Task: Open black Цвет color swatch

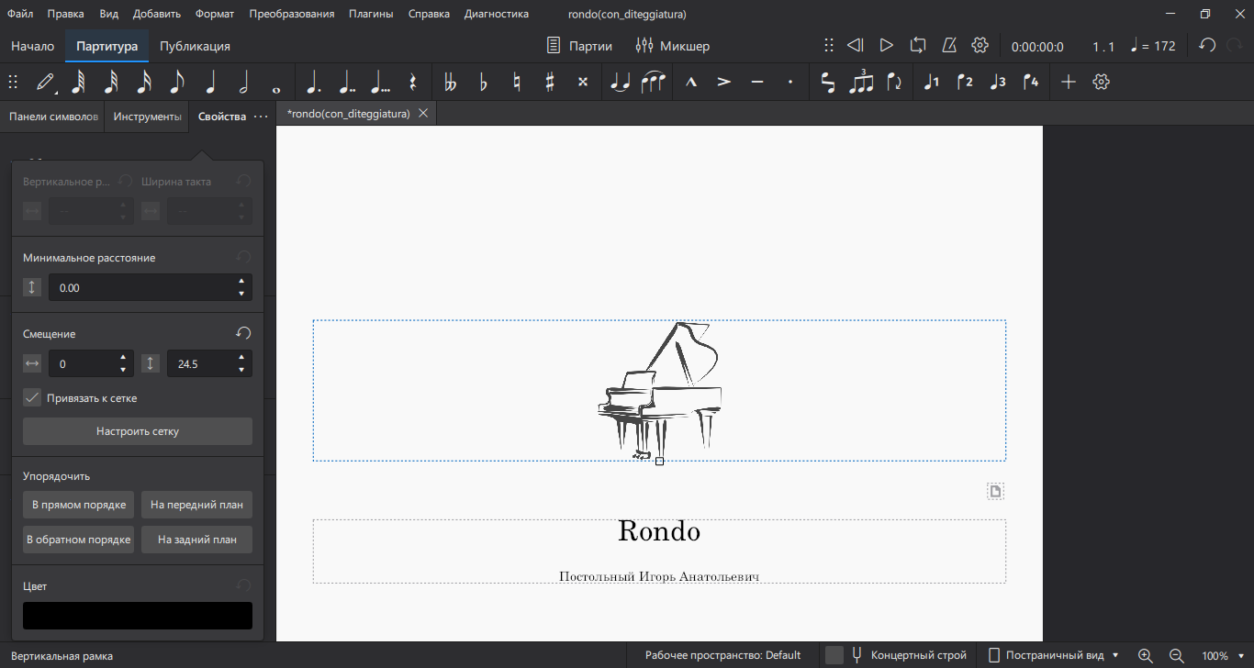Action: 138,616
